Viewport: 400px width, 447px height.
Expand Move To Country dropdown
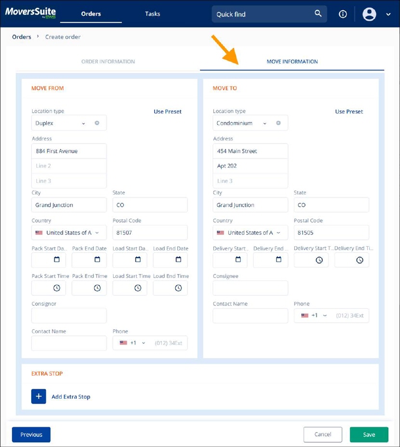pos(278,233)
